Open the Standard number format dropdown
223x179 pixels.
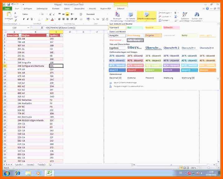[107, 14]
